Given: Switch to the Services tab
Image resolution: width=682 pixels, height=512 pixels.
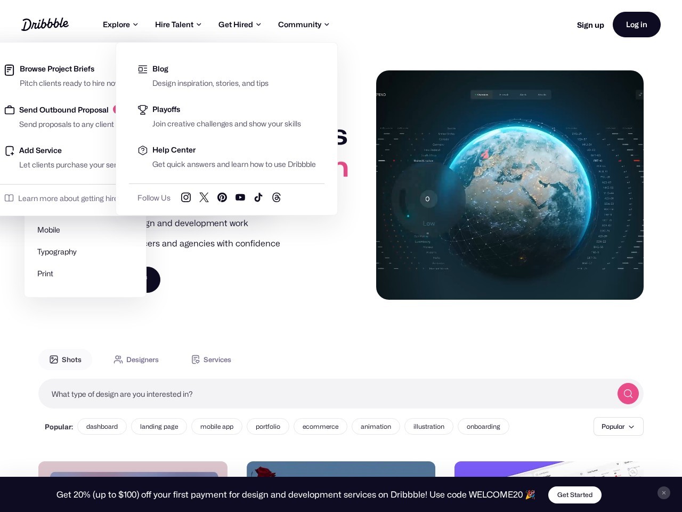Looking at the screenshot, I should (211, 359).
